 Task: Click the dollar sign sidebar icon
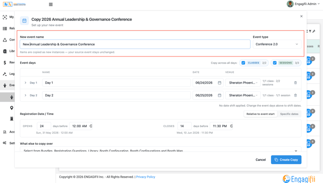(5, 62)
